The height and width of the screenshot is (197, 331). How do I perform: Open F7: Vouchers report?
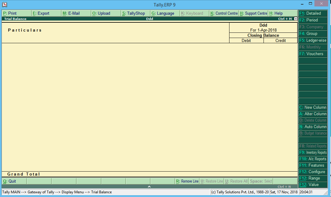pyautogui.click(x=313, y=54)
